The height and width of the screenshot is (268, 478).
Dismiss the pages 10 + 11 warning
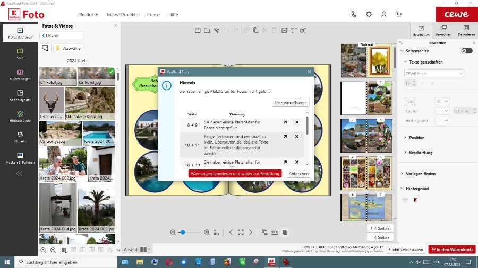click(x=297, y=137)
